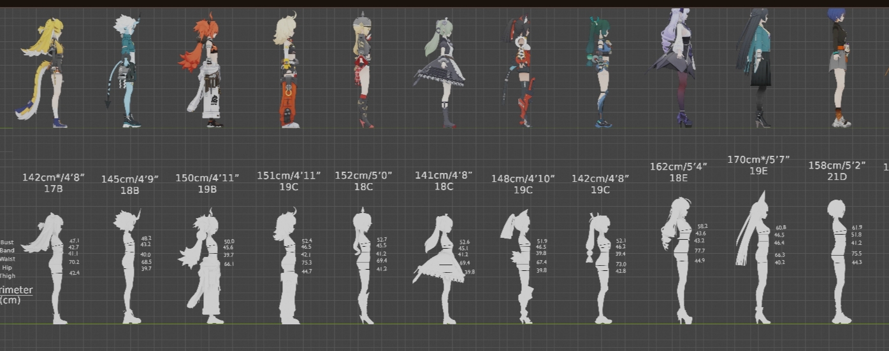This screenshot has height=351, width=889.
Task: Click the bust value '61.9'
Action: pyautogui.click(x=857, y=228)
